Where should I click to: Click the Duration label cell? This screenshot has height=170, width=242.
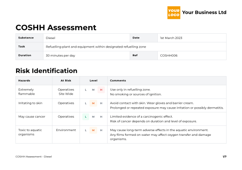point(29,55)
